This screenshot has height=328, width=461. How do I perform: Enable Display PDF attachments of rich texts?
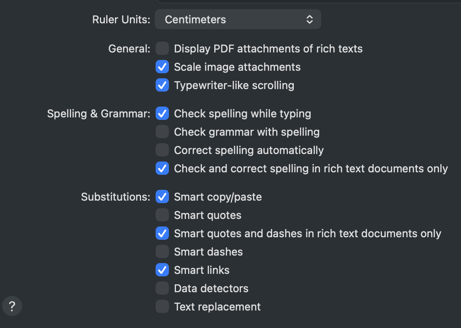click(162, 49)
